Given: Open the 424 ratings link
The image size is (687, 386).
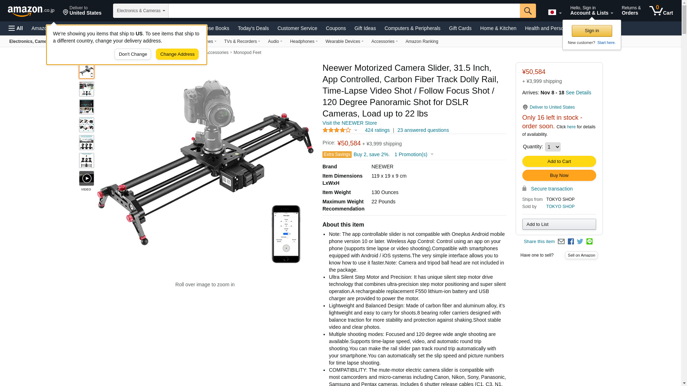Looking at the screenshot, I should 377,130.
